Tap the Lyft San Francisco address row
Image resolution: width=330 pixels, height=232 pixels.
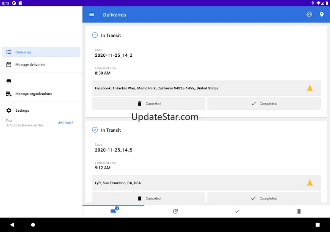point(206,183)
